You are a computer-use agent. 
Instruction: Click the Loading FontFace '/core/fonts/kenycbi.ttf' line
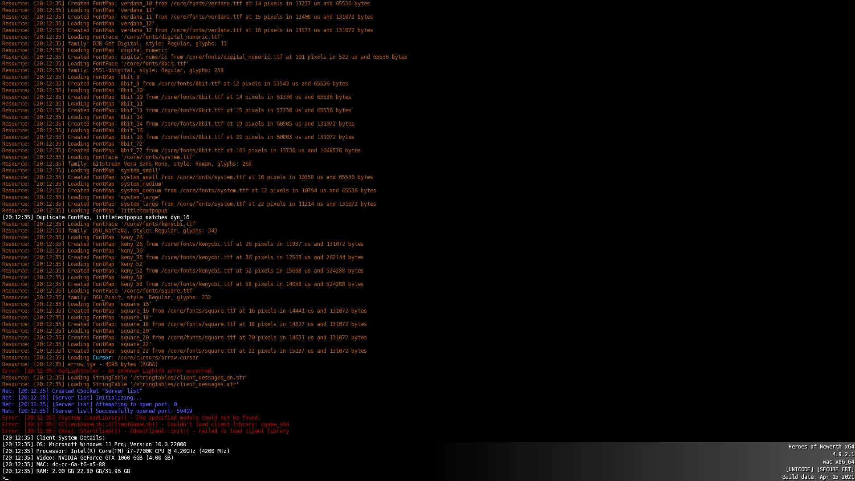coord(100,224)
